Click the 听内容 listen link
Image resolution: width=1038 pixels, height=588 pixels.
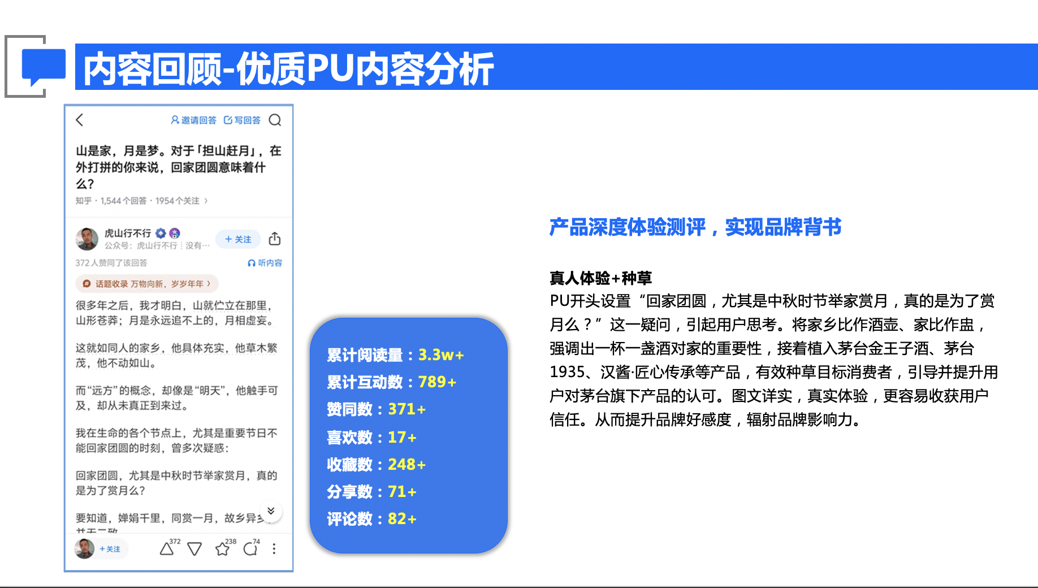[265, 263]
